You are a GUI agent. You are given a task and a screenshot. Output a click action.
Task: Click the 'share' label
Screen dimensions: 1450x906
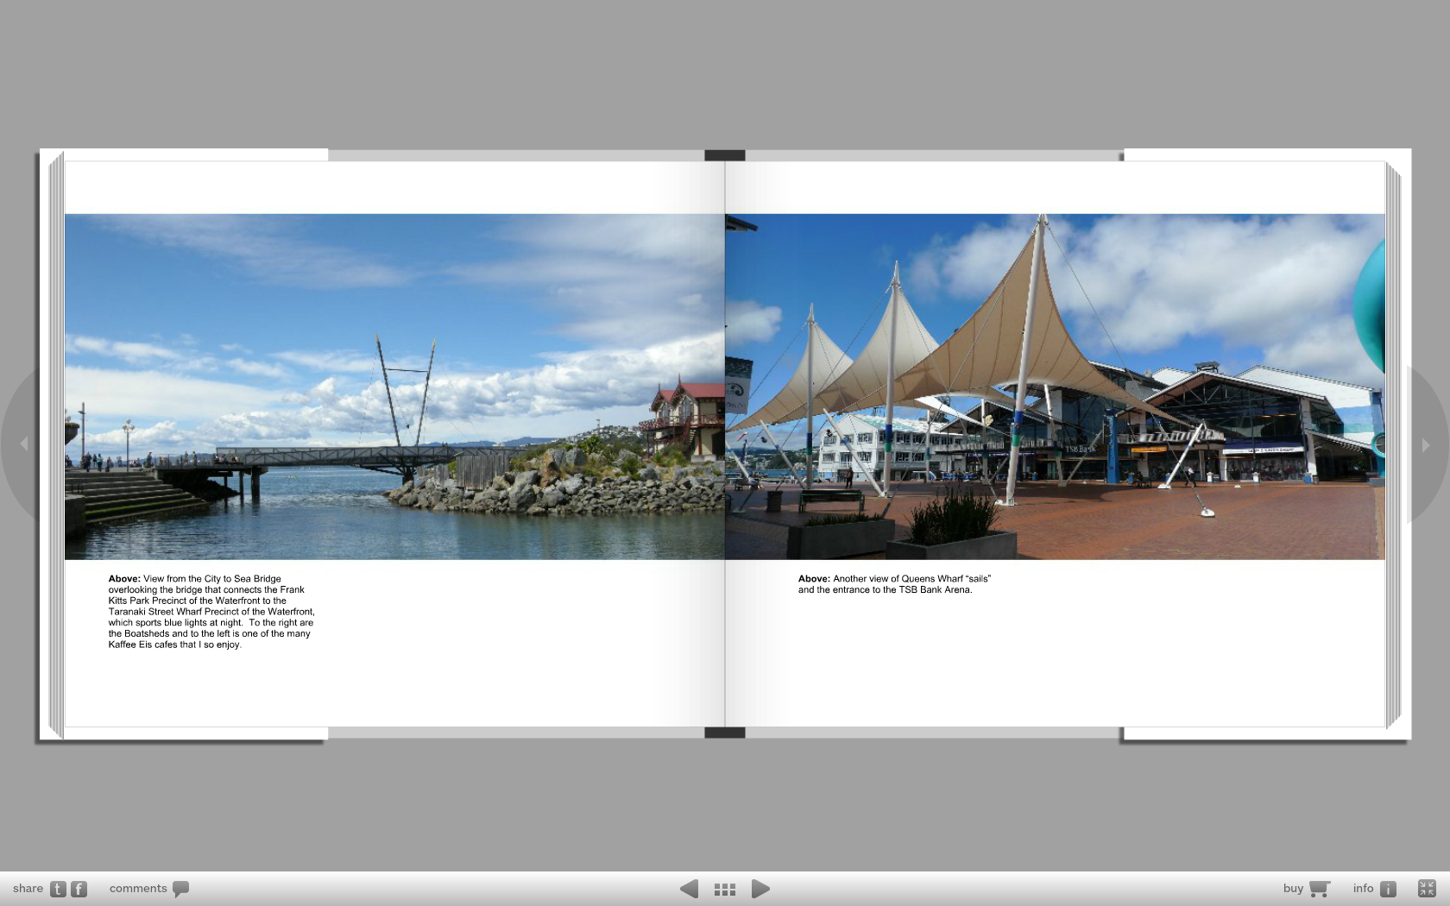(28, 889)
